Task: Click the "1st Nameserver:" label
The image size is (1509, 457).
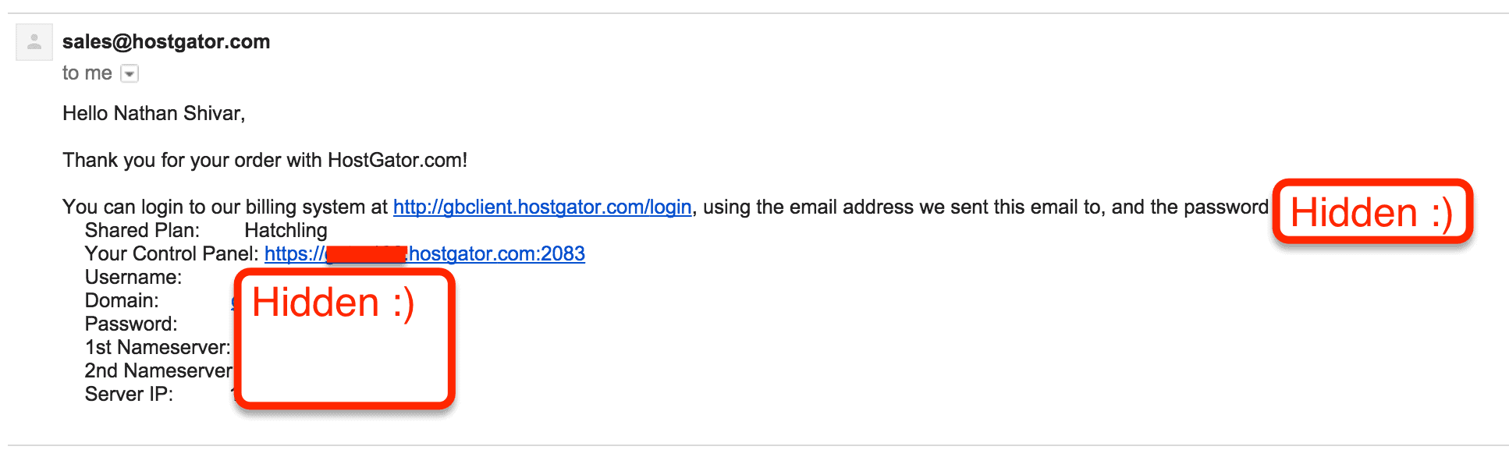Action: pos(157,348)
